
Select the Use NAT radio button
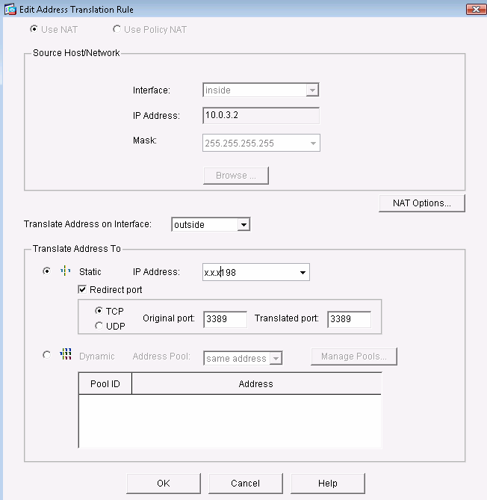click(34, 29)
